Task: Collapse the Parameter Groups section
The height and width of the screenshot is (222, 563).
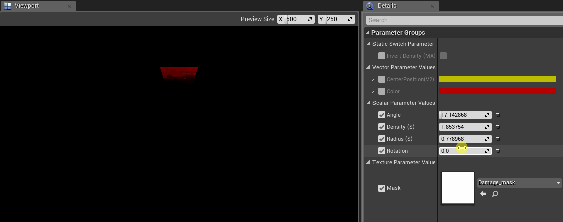Action: click(367, 33)
